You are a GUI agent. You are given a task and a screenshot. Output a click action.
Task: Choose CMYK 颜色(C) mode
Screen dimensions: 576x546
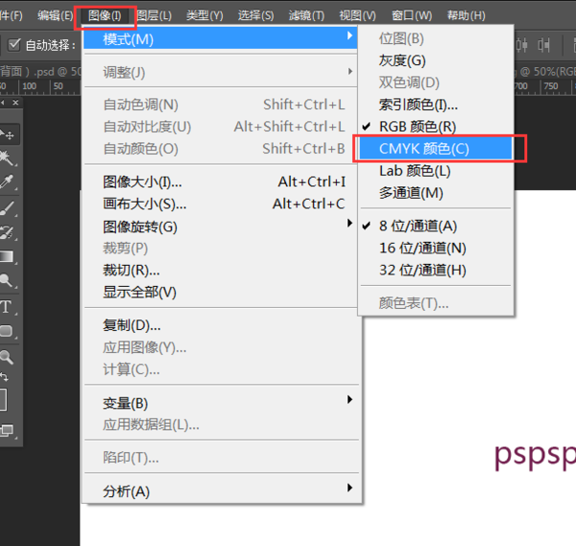[x=436, y=149]
